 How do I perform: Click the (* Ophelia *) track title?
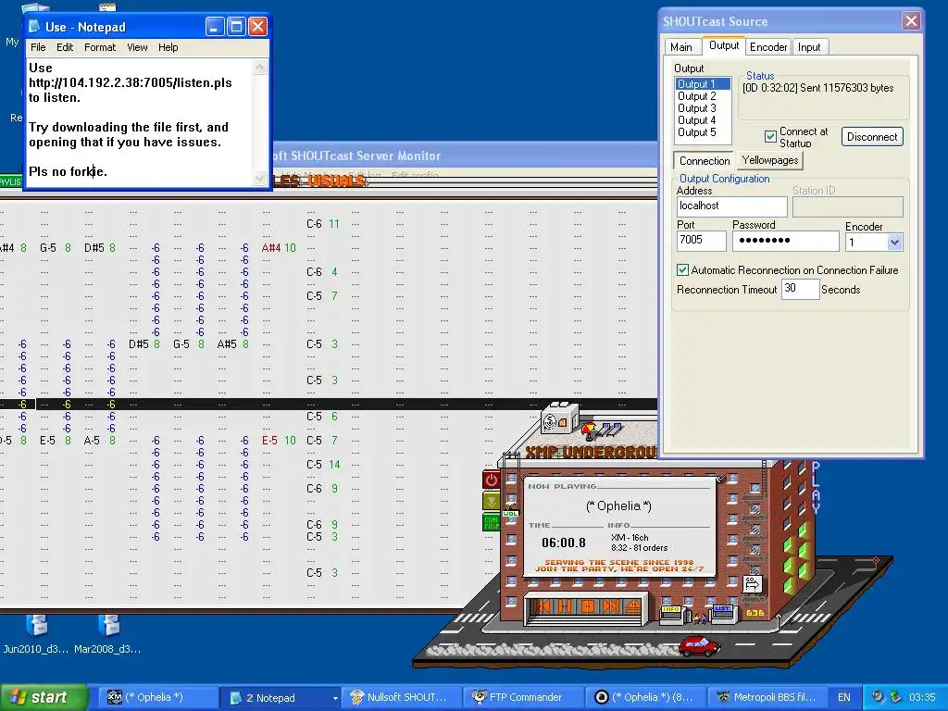[x=618, y=506]
